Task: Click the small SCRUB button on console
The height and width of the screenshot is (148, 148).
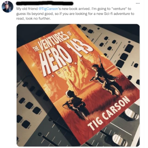Action: 136,66
